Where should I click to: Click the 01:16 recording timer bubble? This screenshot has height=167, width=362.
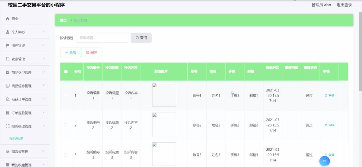click(x=325, y=161)
